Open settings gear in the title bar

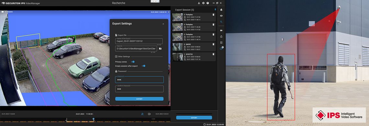(x=203, y=3)
